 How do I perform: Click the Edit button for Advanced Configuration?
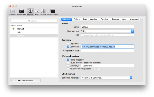tap(97, 69)
